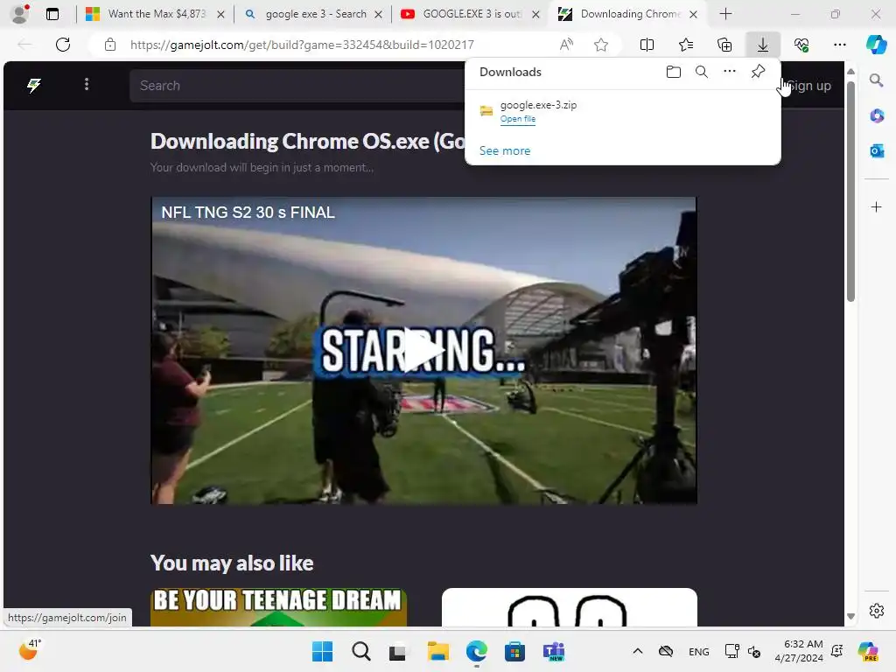Open Microsoft Store from taskbar

(514, 651)
